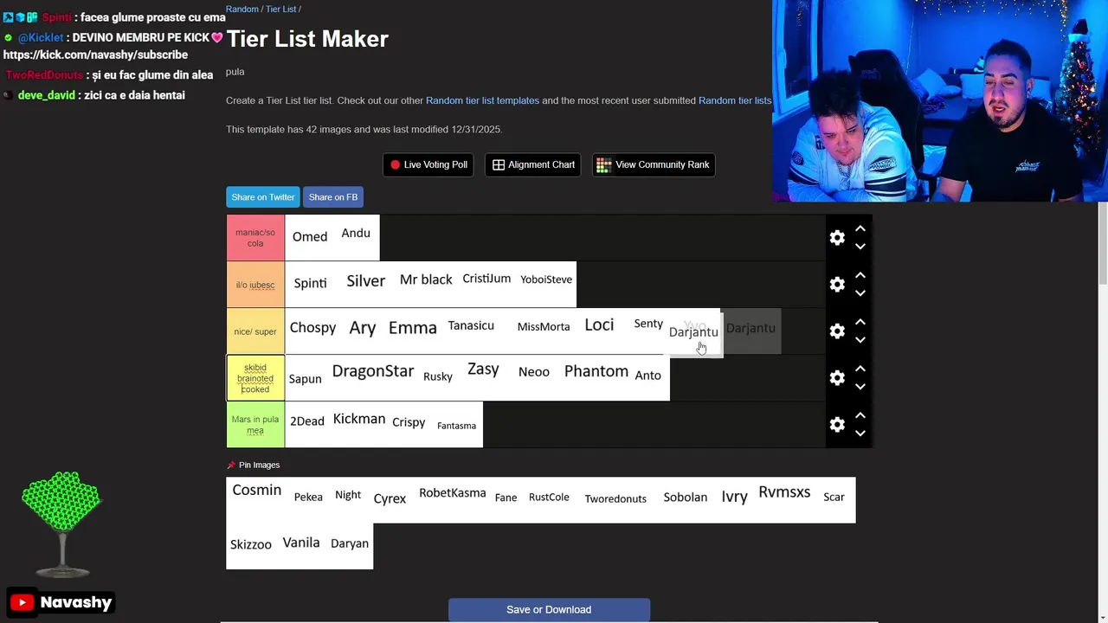1108x623 pixels.
Task: Open settings gear for Mars in pula mea tier
Action: (837, 425)
